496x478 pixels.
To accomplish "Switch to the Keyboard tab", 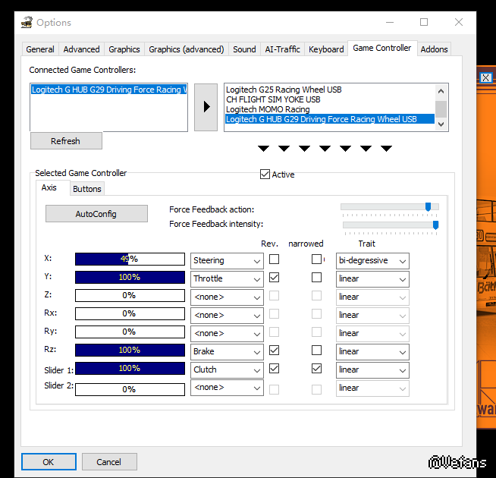I will coord(326,49).
